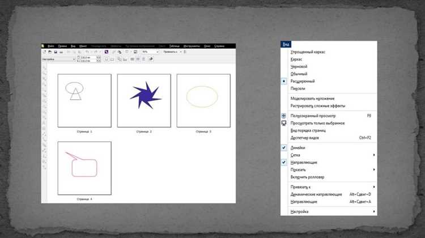Click the full-screen preview icon beside Полноэкранный просмотр
The width and height of the screenshot is (425, 238).
click(x=283, y=116)
